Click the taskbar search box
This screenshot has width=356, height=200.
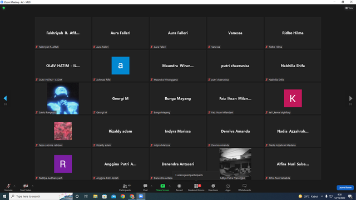(41, 196)
